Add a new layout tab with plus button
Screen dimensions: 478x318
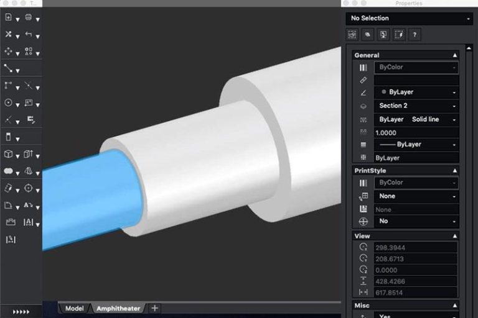[x=155, y=309]
